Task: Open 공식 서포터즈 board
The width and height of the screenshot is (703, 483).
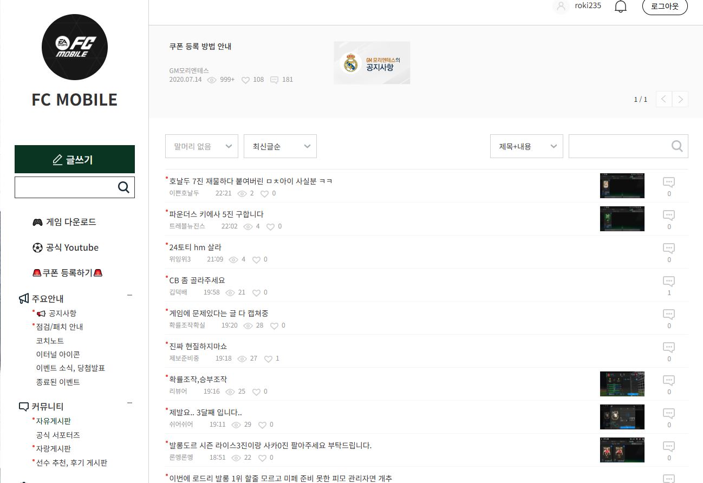Action: tap(58, 435)
